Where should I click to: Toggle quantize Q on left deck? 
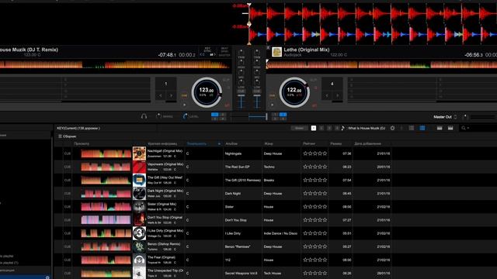[x=229, y=88]
